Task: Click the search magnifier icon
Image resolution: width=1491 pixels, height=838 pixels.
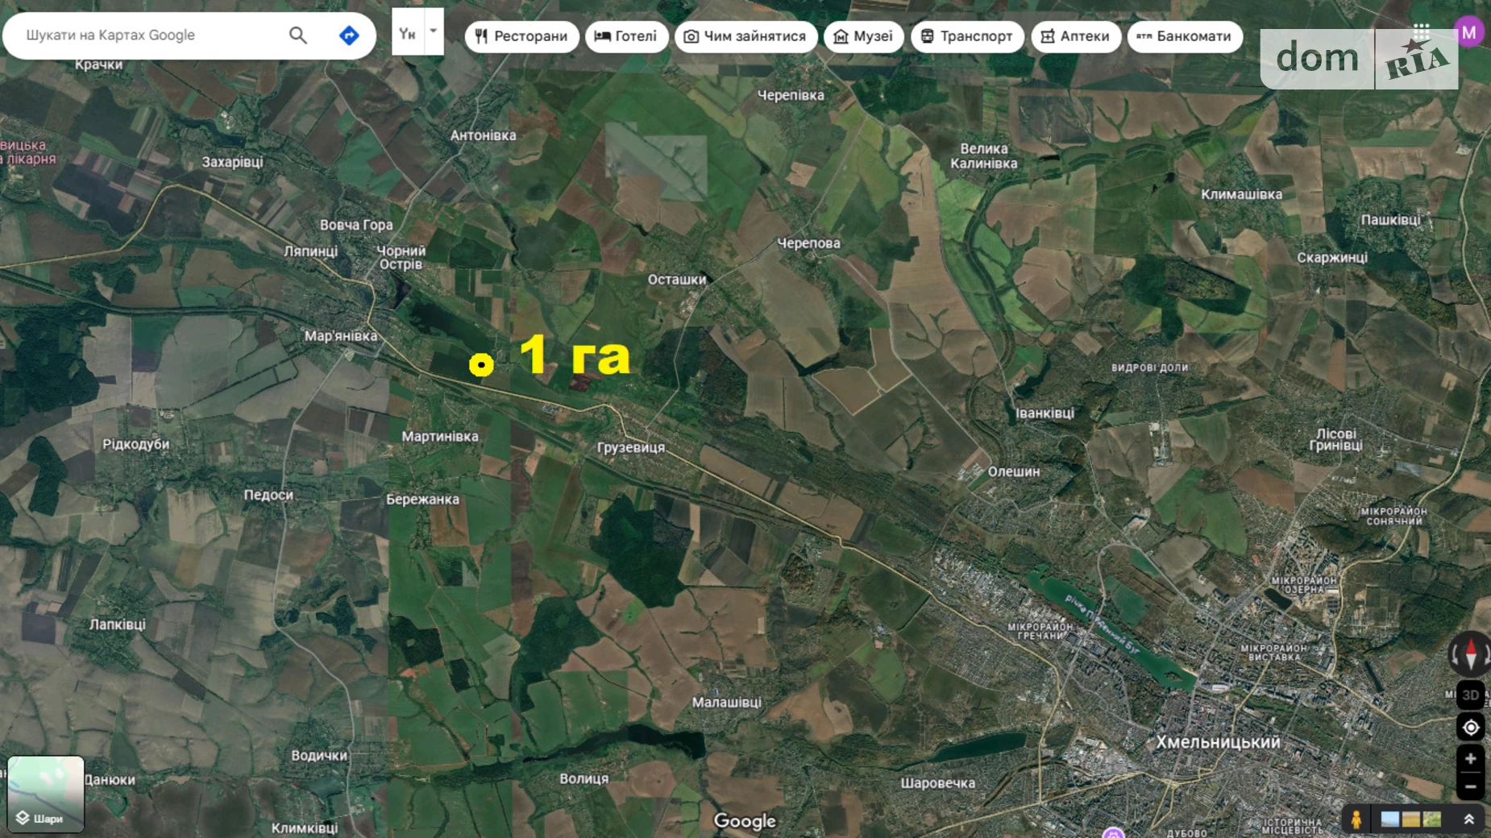Action: coord(297,35)
